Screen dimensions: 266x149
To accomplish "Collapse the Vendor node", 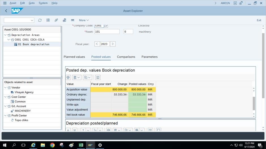I will tap(5, 88).
